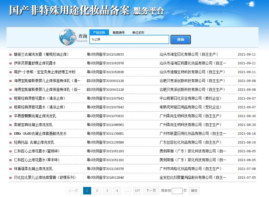
Task: Go to the 上一页 previous page
Action: (x=73, y=191)
